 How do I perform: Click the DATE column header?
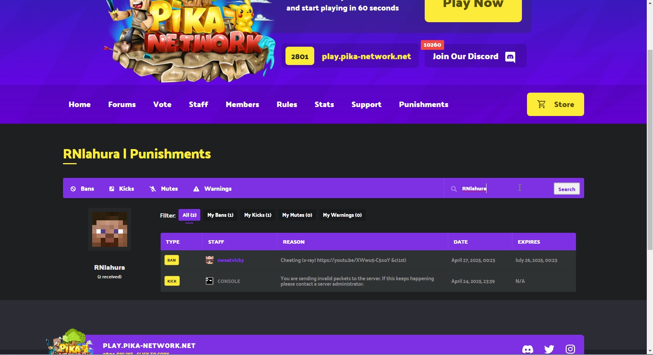[460, 242]
